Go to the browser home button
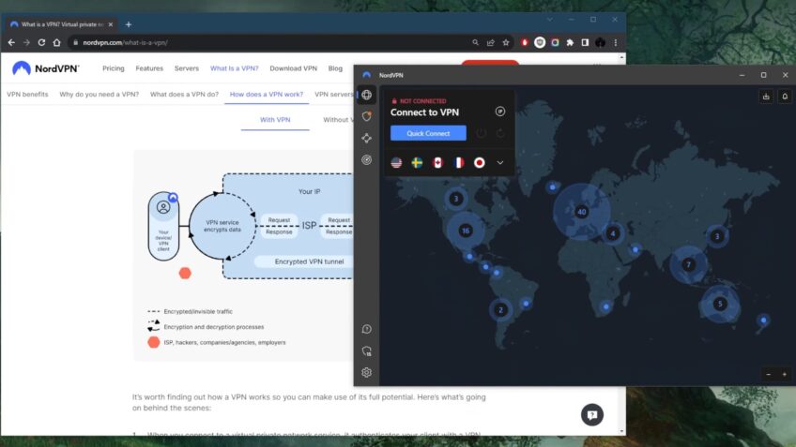The height and width of the screenshot is (447, 796). (57, 42)
